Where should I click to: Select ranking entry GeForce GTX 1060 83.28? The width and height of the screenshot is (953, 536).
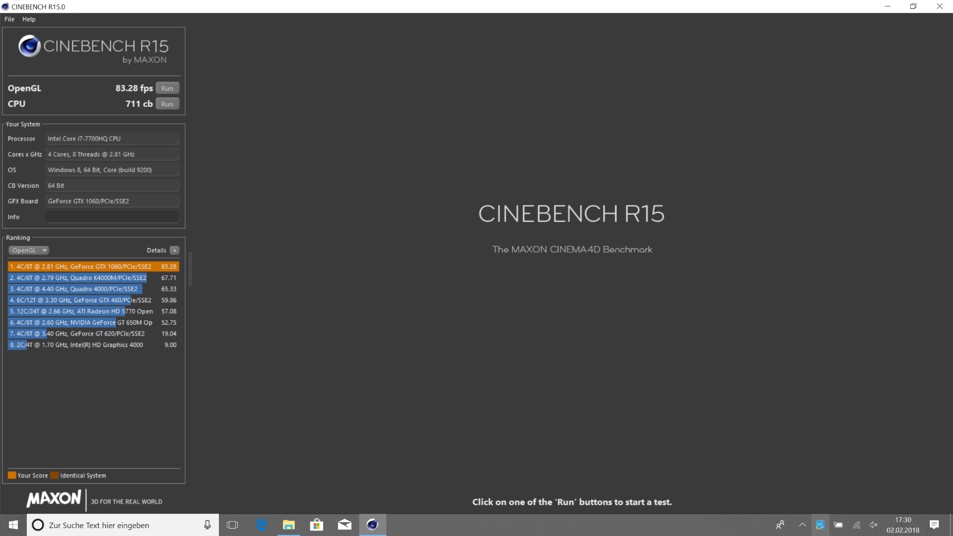tap(93, 267)
